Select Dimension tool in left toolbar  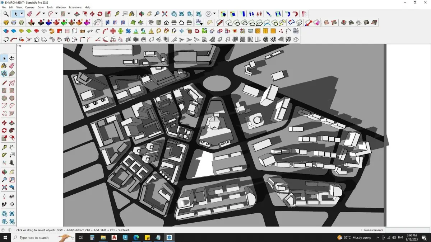tap(12, 147)
